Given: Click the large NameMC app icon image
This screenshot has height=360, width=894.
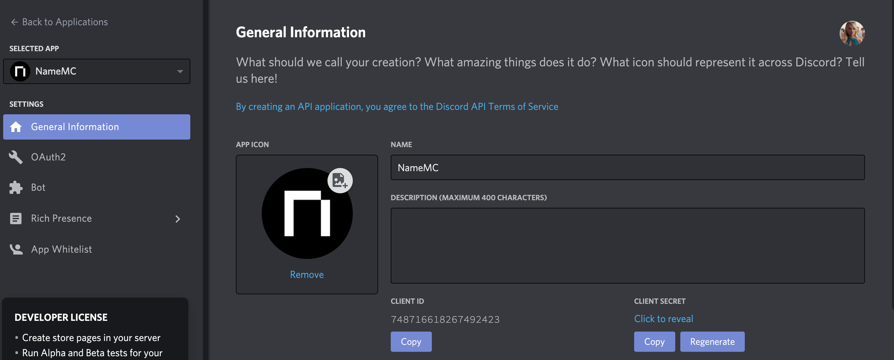Looking at the screenshot, I should (x=307, y=214).
